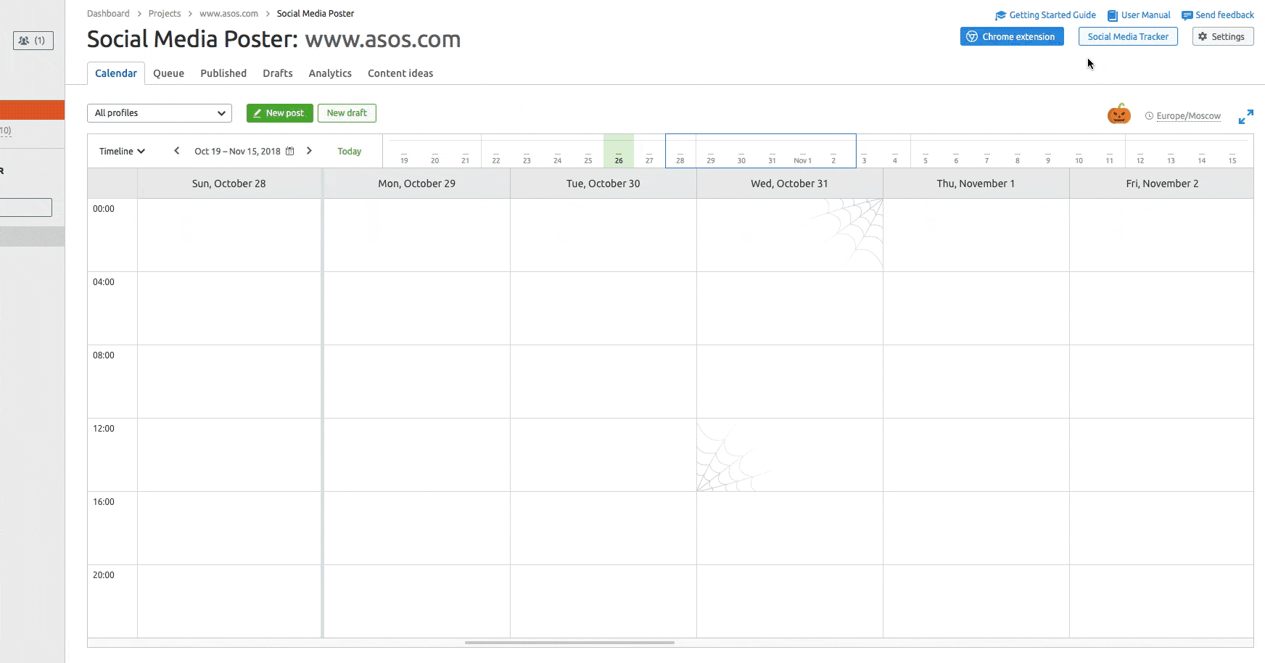Open the Analytics tab
The height and width of the screenshot is (663, 1265).
coord(330,73)
